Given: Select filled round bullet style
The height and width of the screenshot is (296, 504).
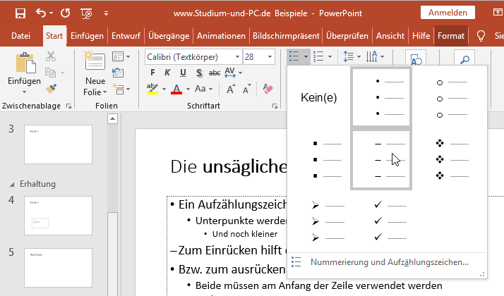Looking at the screenshot, I should pos(381,97).
